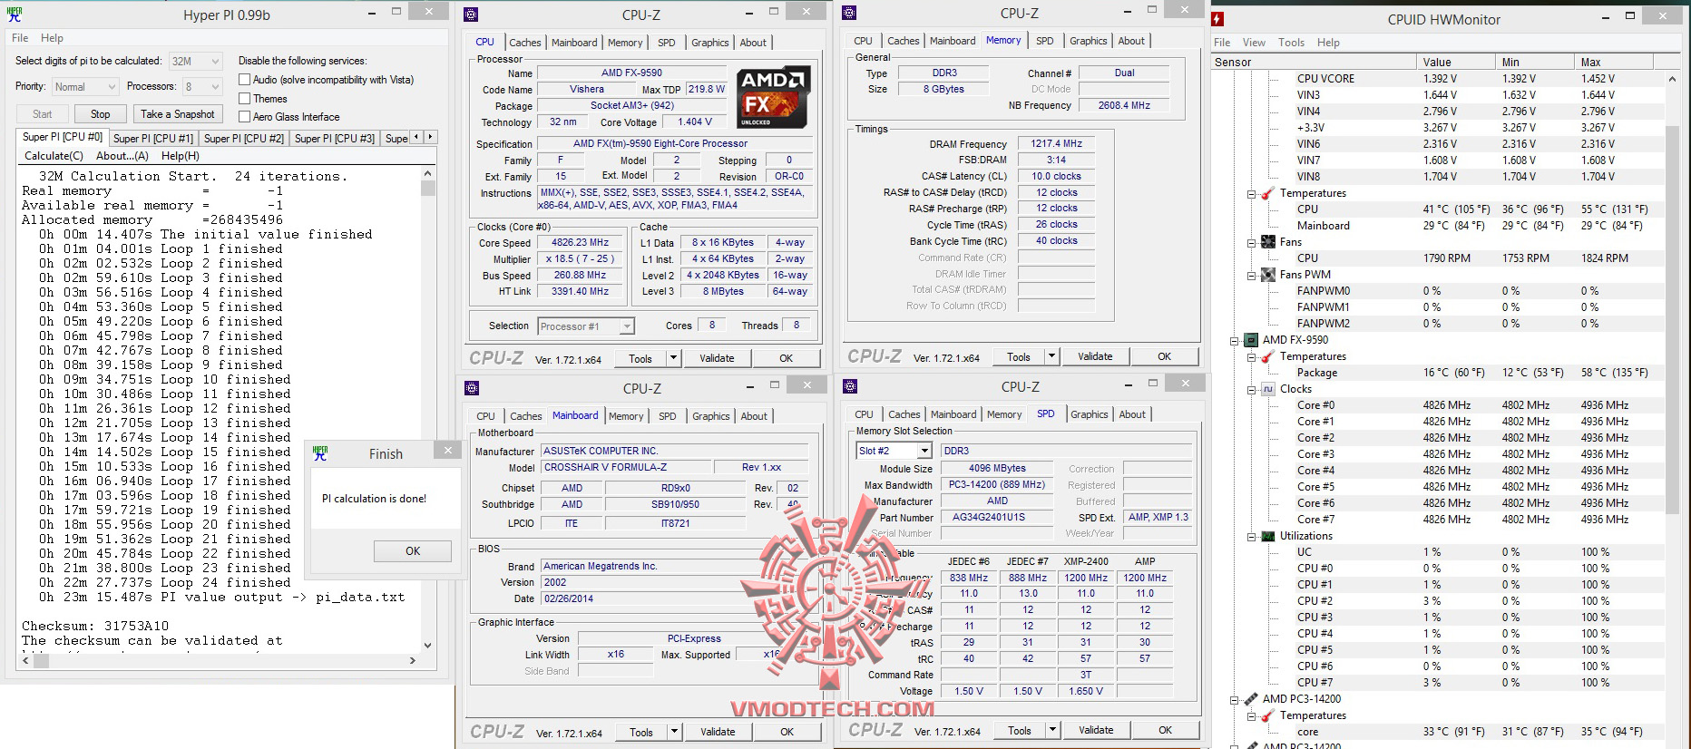Open the File menu in Hyper PI

tap(20, 38)
